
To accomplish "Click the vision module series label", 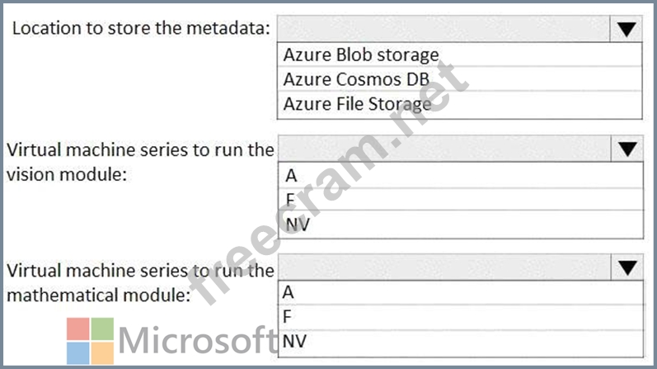I will [x=140, y=163].
